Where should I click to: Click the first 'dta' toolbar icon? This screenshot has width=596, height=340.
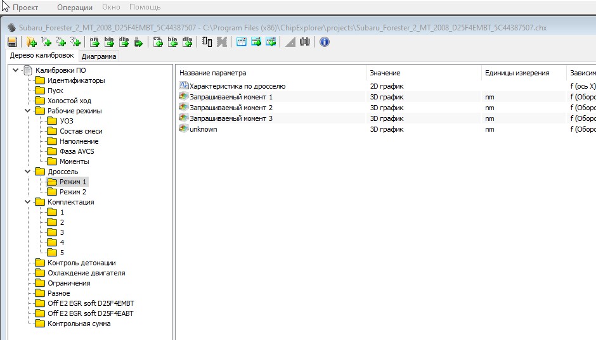tap(124, 42)
